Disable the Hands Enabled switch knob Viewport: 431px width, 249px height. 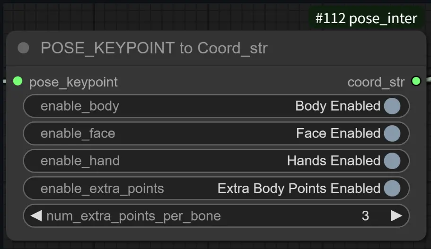(392, 161)
